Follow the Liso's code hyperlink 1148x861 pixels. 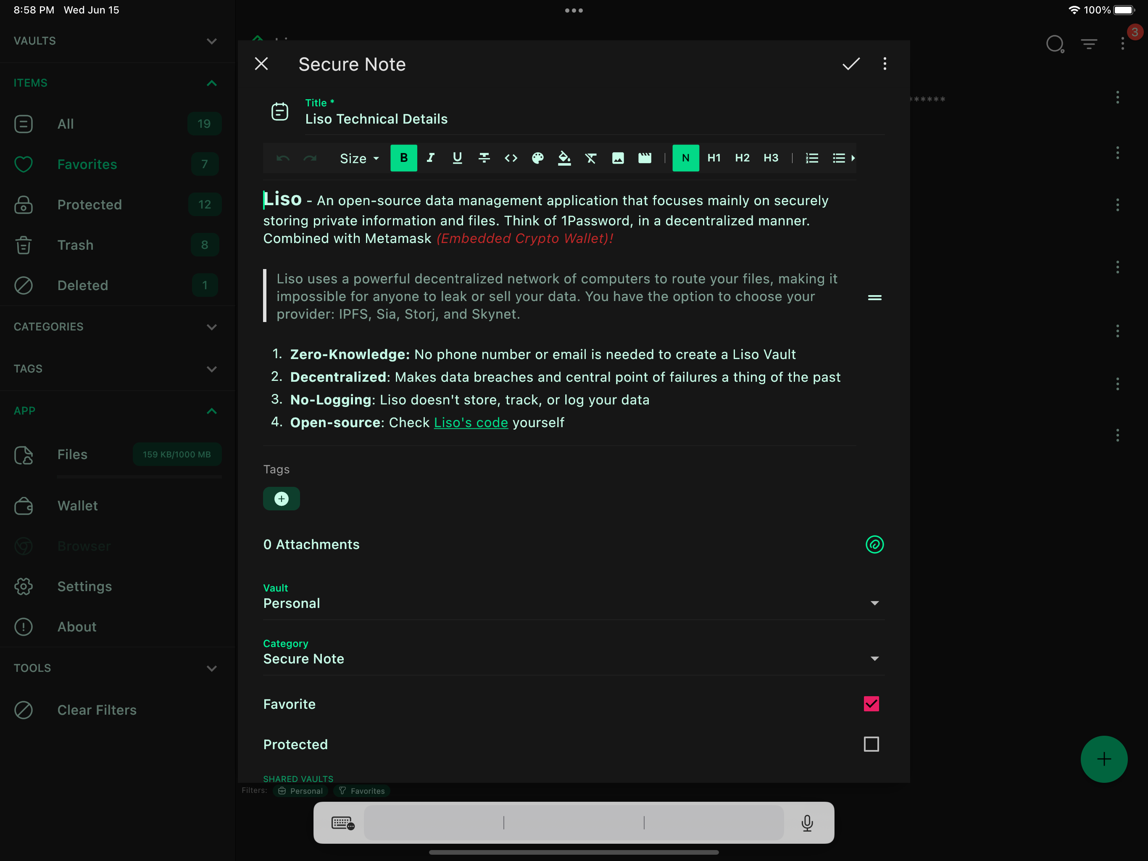pyautogui.click(x=470, y=422)
